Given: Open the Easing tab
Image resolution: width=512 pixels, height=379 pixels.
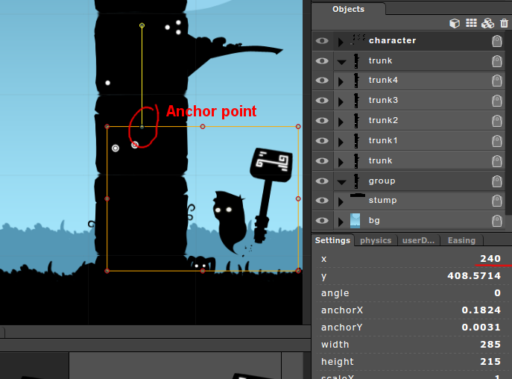Looking at the screenshot, I should click(x=461, y=240).
